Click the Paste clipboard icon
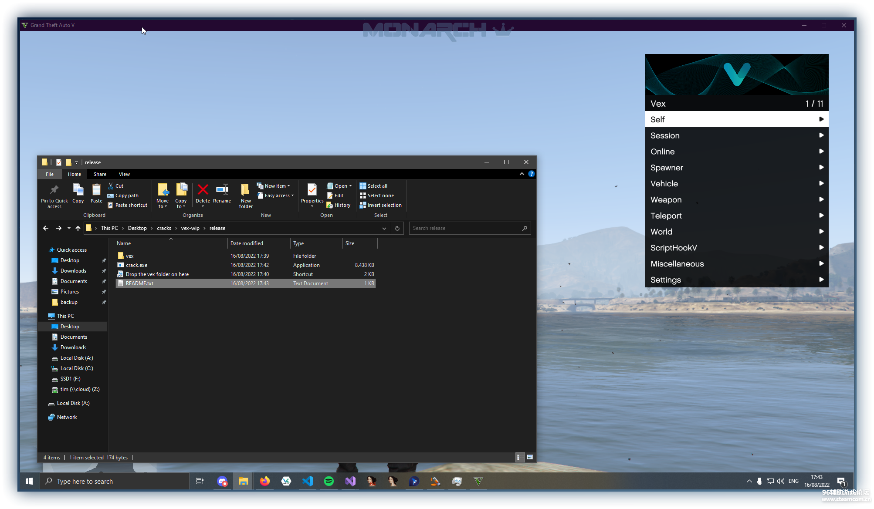This screenshot has width=874, height=509. pos(96,190)
